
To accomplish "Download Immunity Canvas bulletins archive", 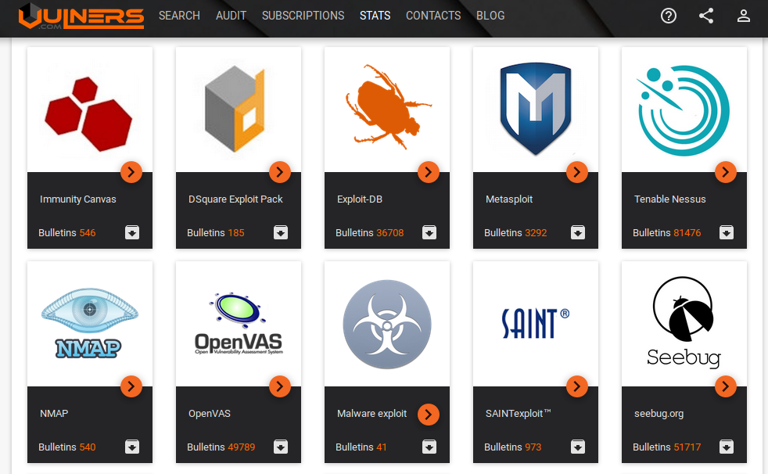I will point(132,232).
